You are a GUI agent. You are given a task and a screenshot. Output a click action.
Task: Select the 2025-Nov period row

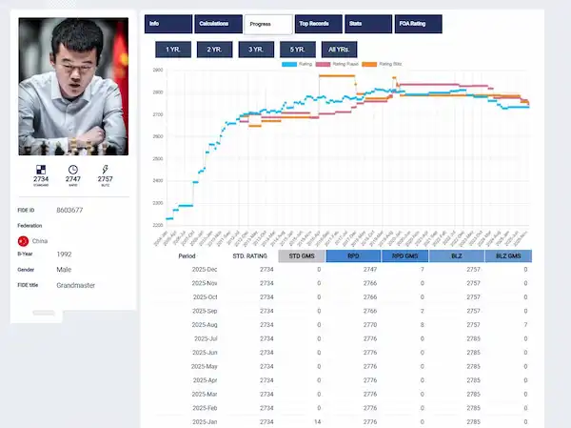pos(343,283)
